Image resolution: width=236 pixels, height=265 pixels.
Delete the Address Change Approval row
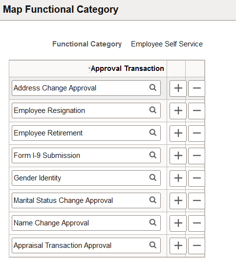click(x=196, y=88)
